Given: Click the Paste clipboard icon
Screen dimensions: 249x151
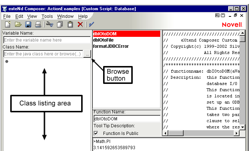Looking at the screenshot, I should point(70,24).
